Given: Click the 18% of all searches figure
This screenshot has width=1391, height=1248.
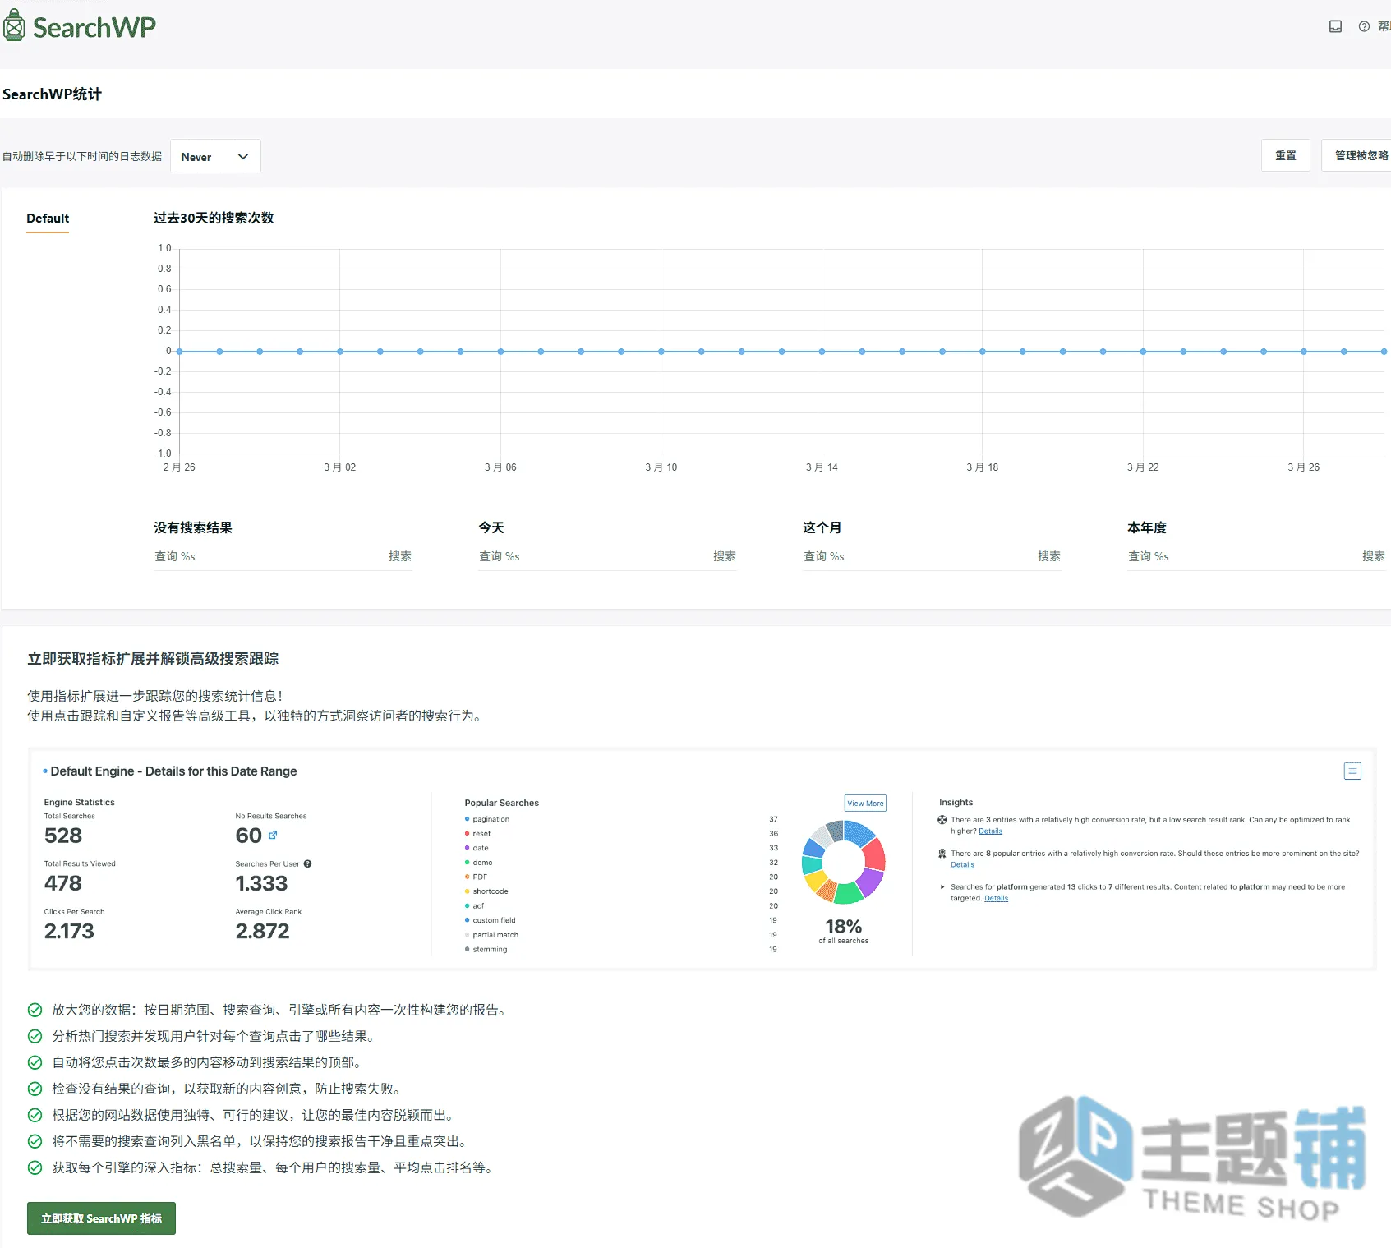Looking at the screenshot, I should [843, 927].
